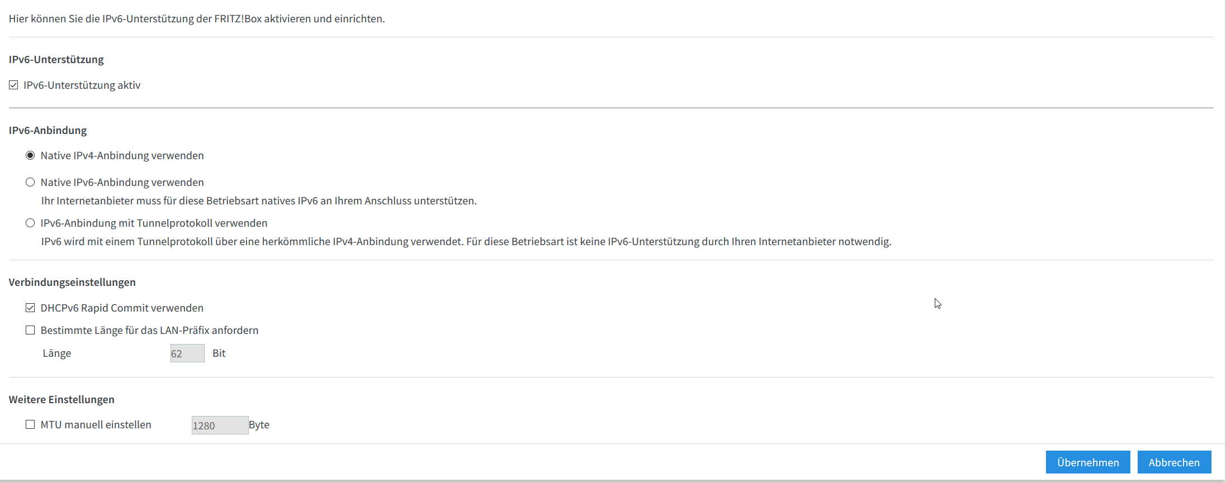
Task: Tick the MTU manuell einstellen checkbox
Action: (30, 424)
